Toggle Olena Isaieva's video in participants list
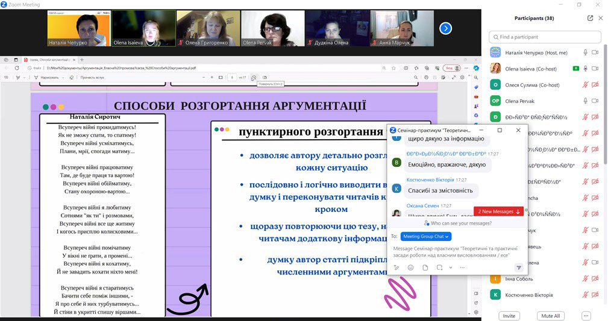This screenshot has width=608, height=321. tap(595, 69)
